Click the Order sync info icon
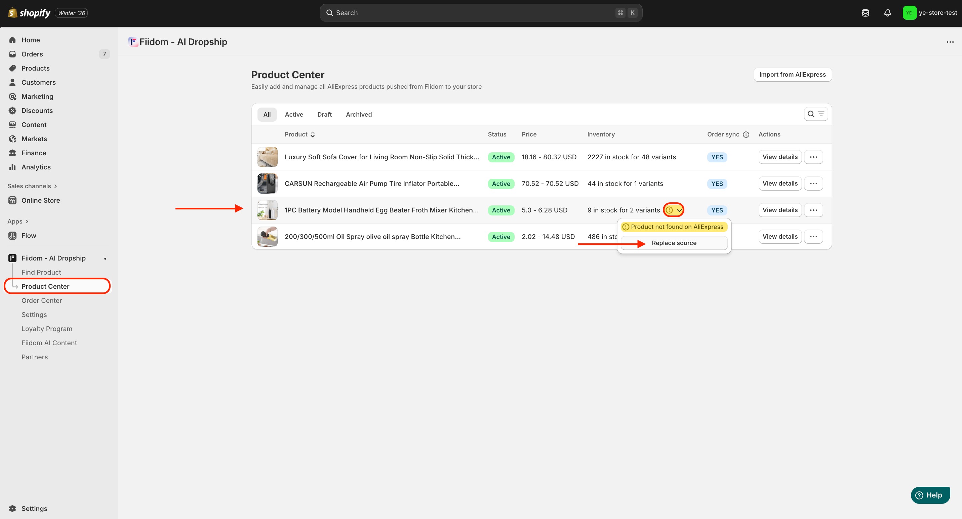 pyautogui.click(x=746, y=135)
